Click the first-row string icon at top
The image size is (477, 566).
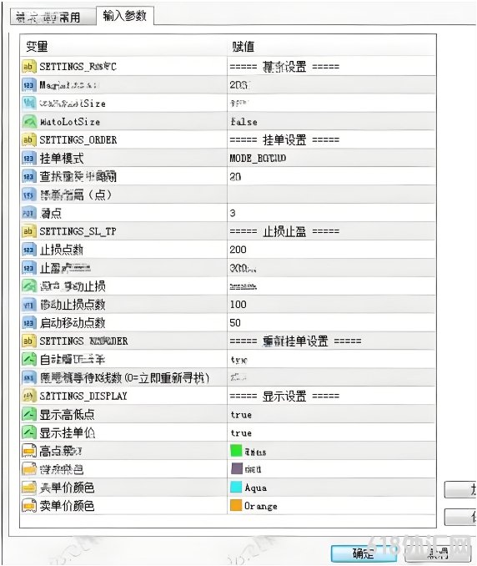tap(29, 67)
